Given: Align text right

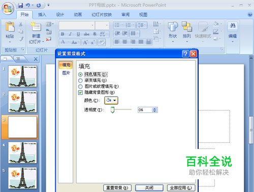Looking at the screenshot, I should [x=133, y=42].
